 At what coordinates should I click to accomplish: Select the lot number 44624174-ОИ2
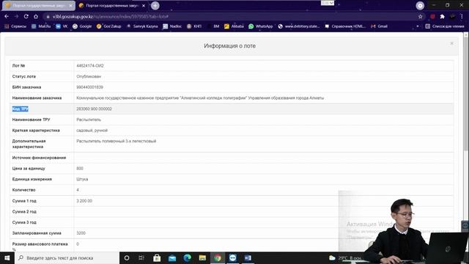pyautogui.click(x=90, y=65)
